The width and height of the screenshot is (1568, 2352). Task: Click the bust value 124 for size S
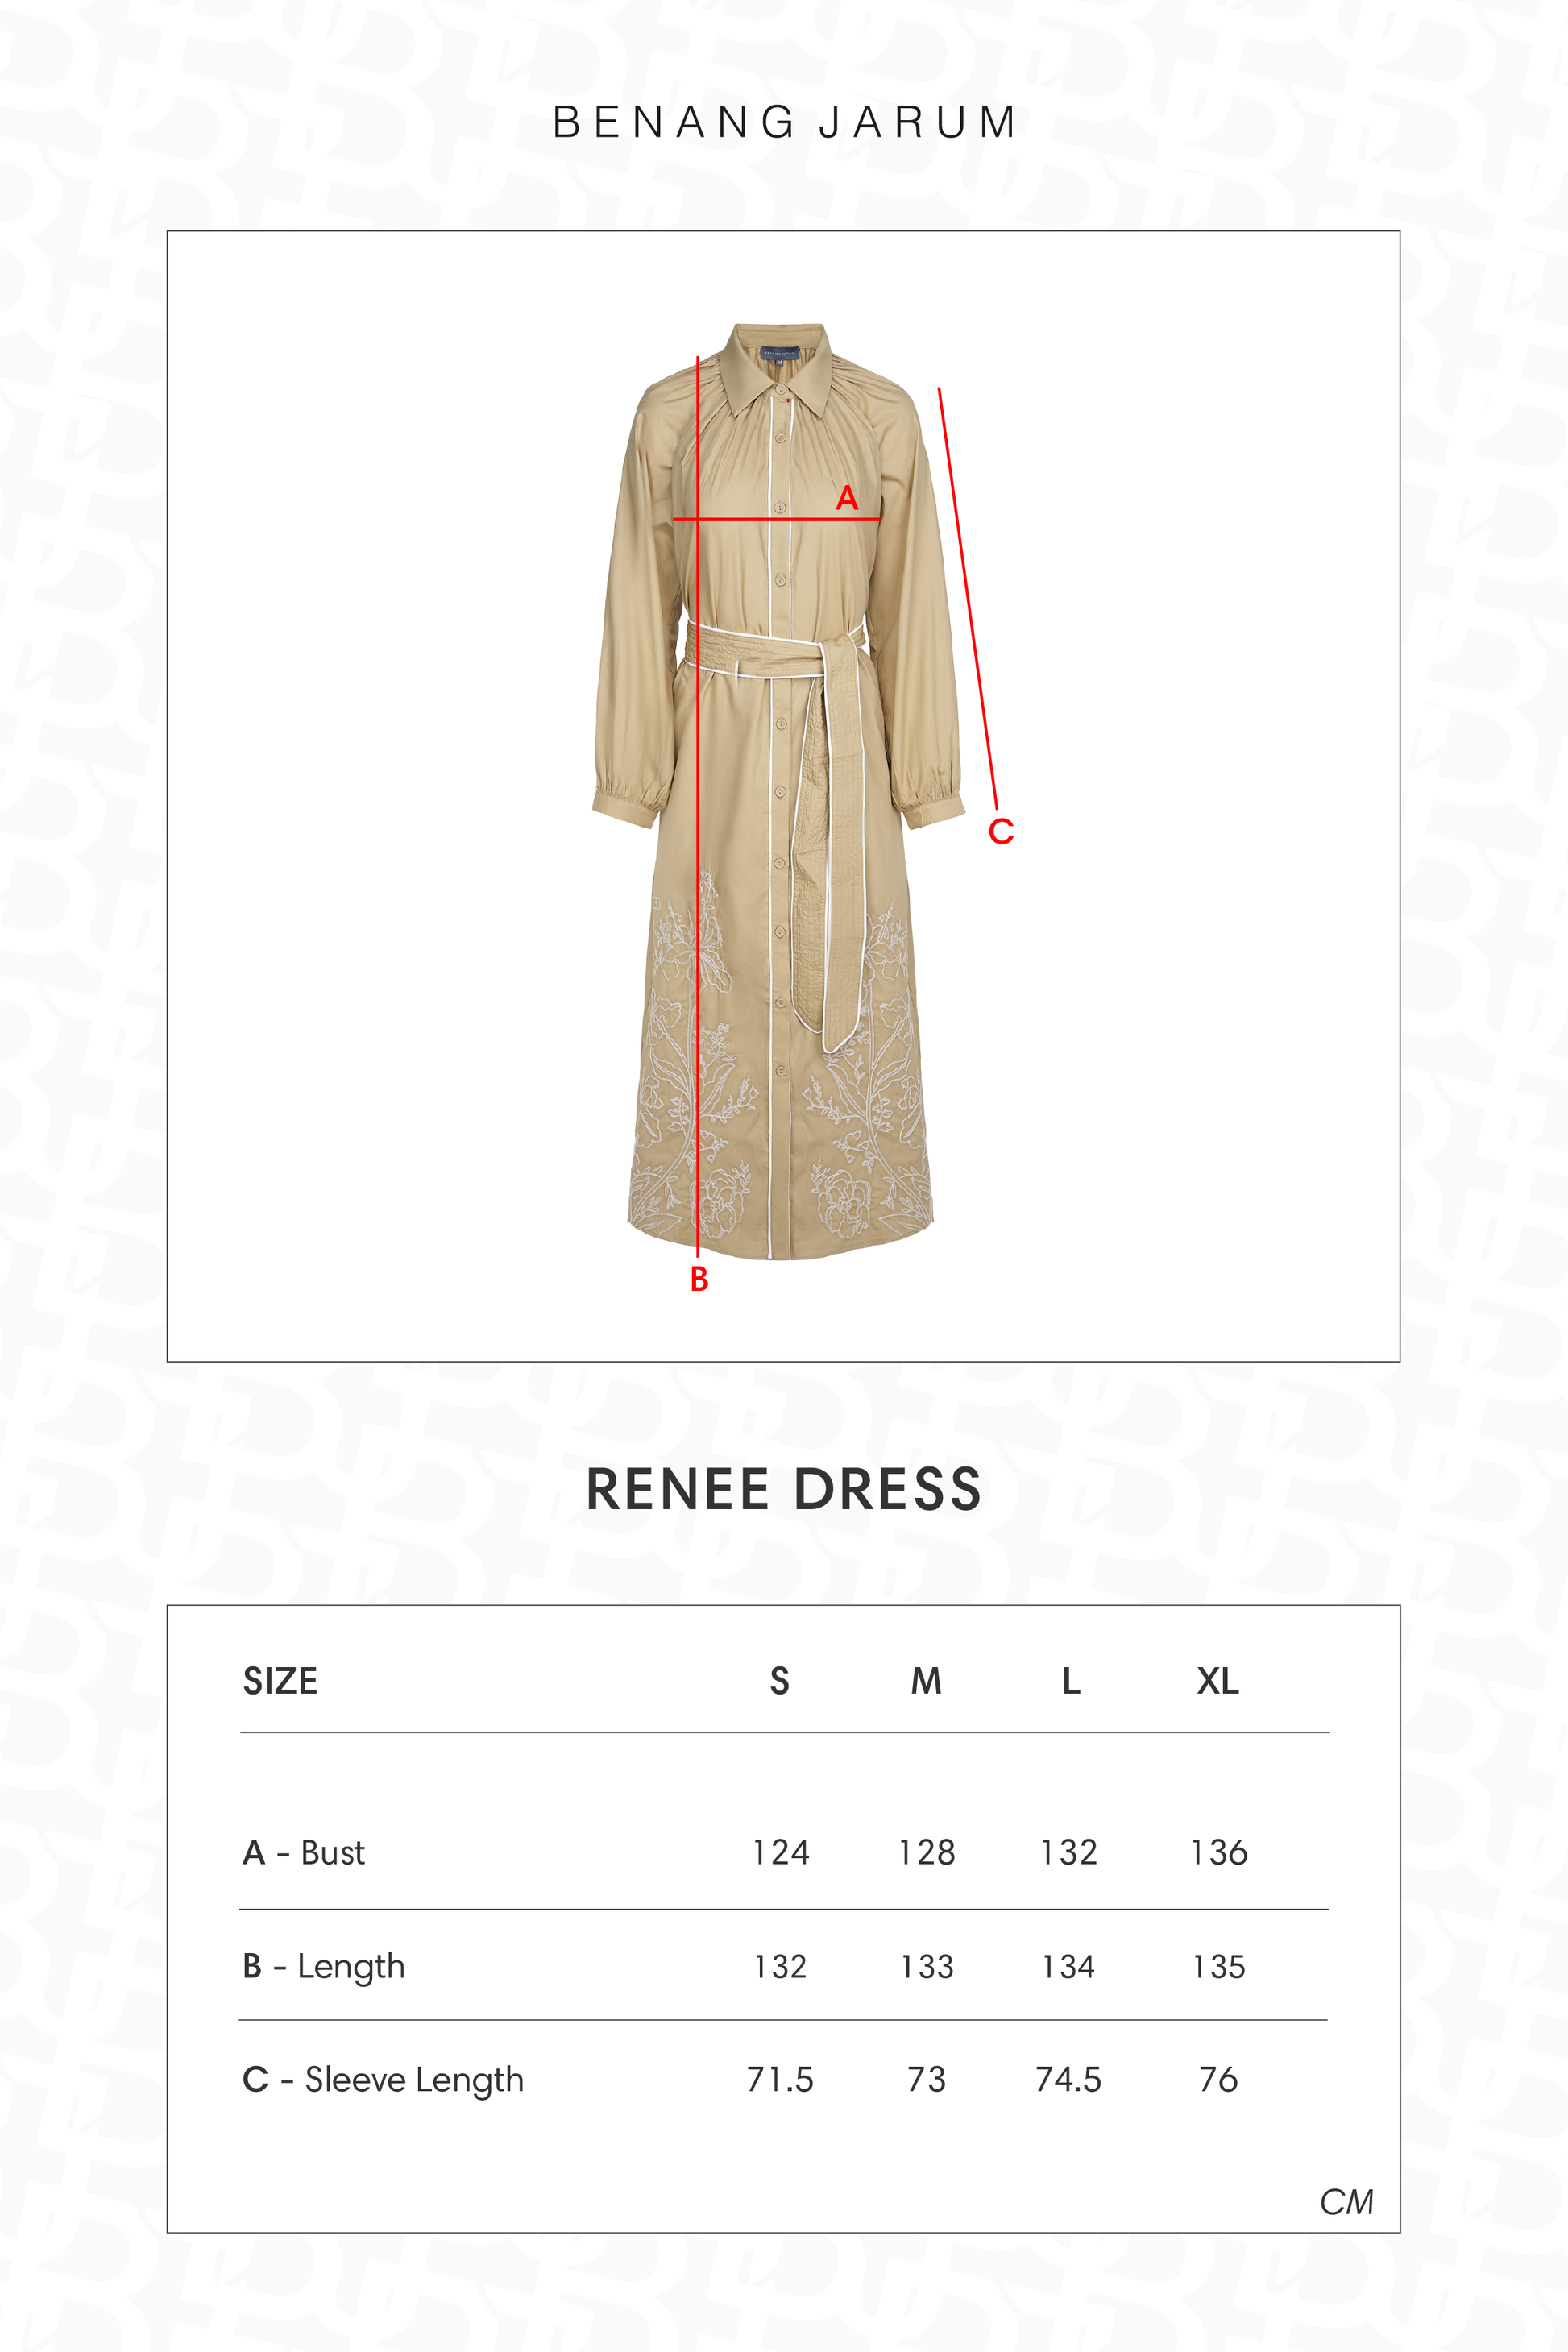[x=781, y=1853]
